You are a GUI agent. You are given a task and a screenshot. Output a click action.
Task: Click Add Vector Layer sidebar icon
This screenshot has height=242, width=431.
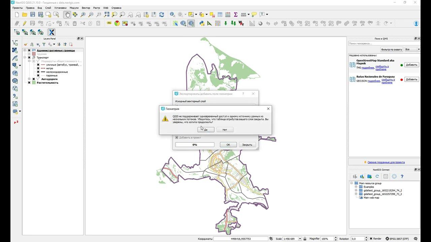pos(15,43)
